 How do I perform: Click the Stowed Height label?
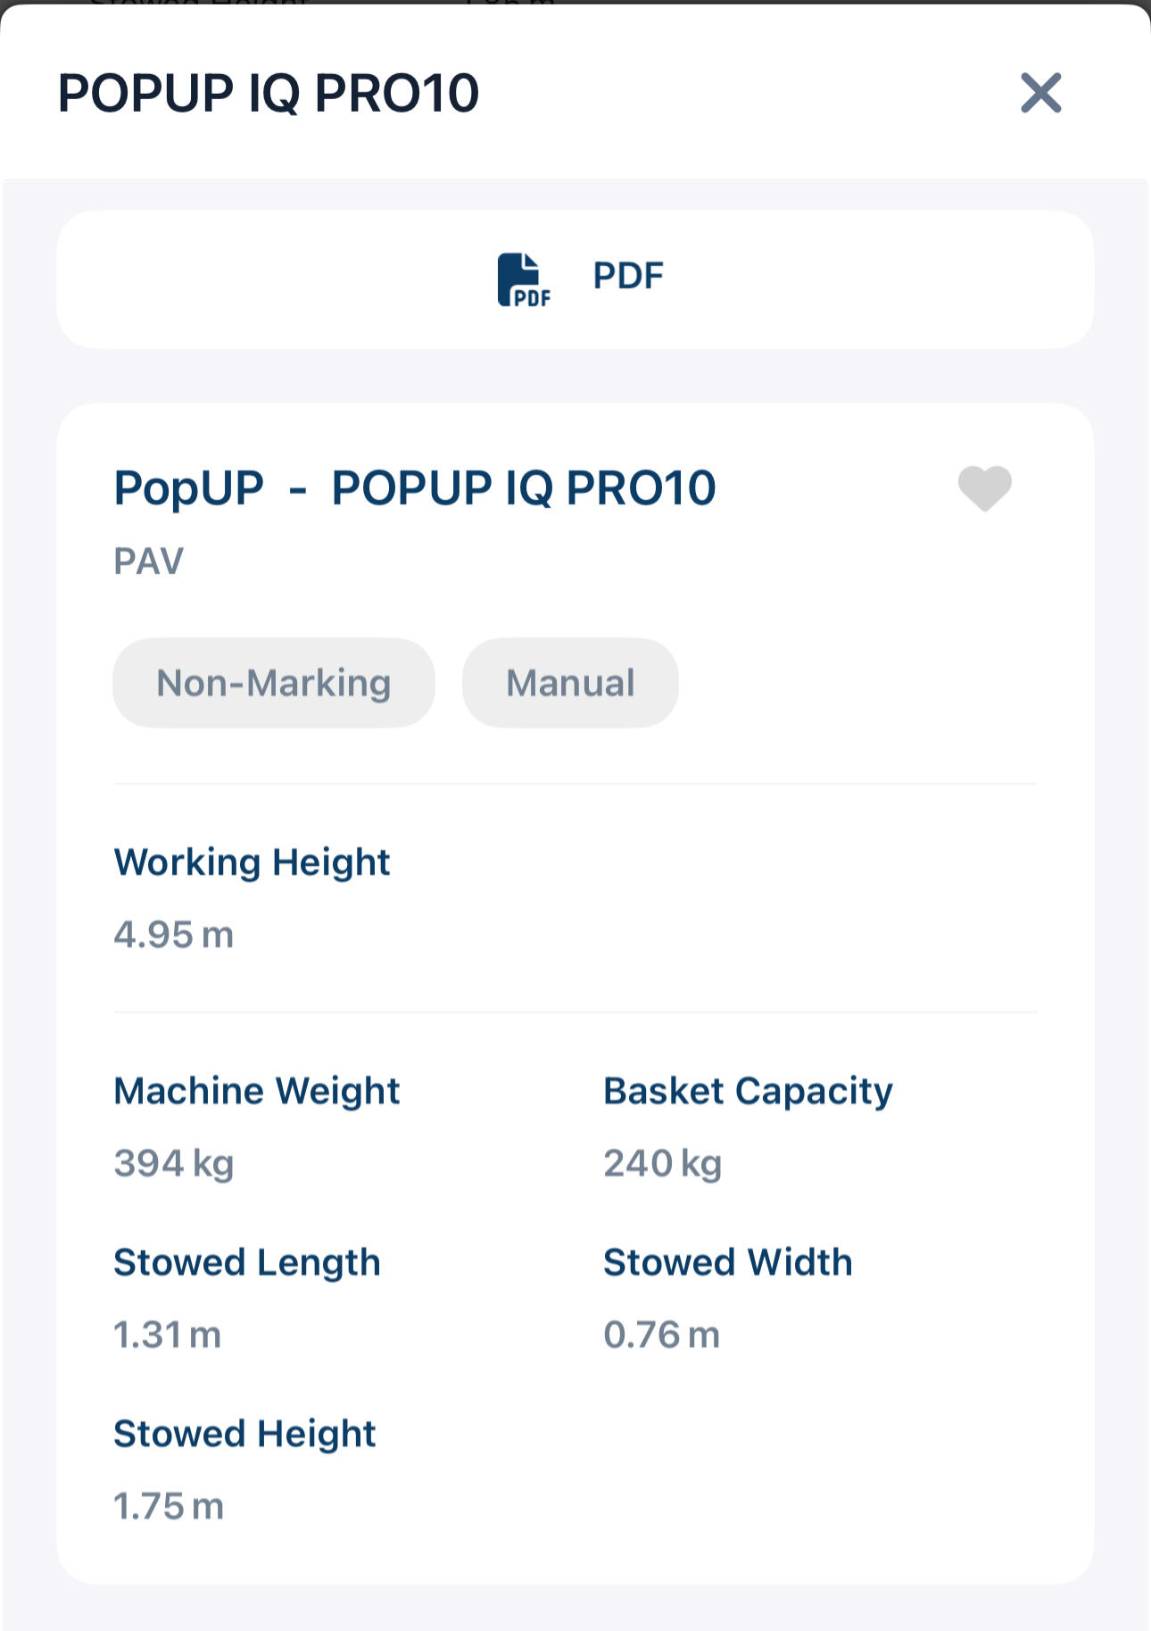click(x=244, y=1434)
